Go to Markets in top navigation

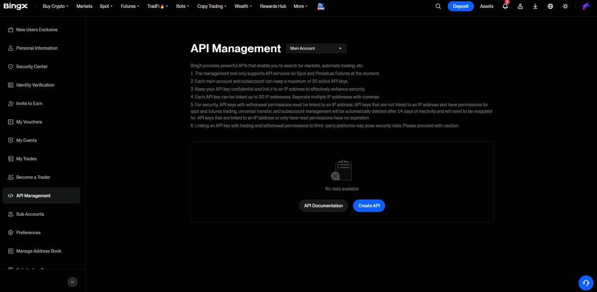click(x=84, y=6)
